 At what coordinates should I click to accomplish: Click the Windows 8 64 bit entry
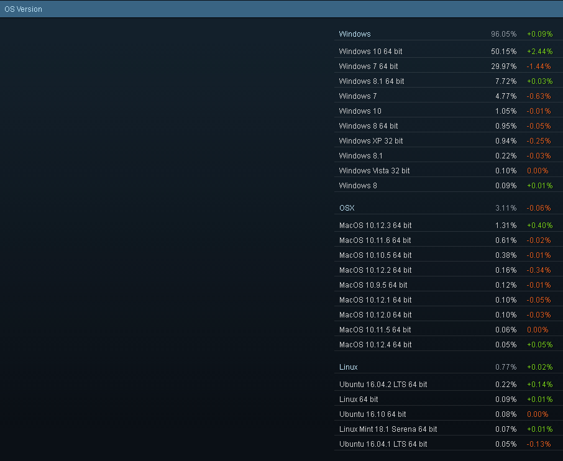[449, 126]
